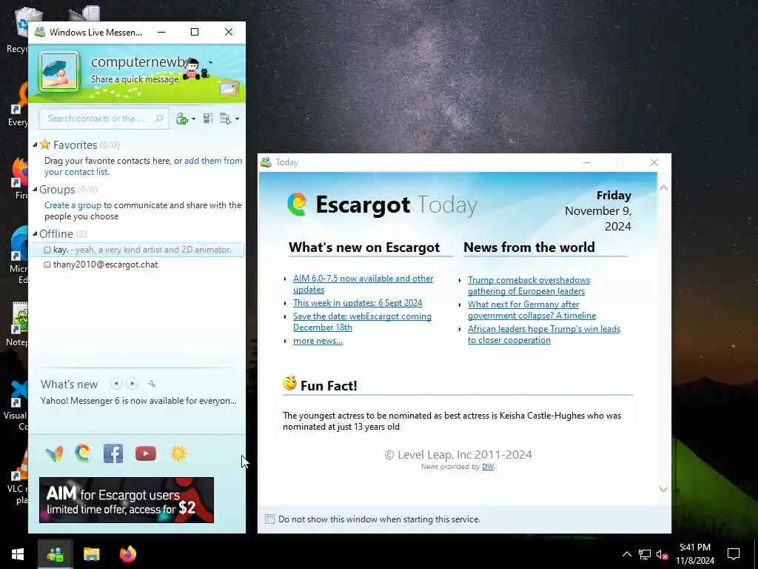Click Windows Live Messenger taskbar icon
The height and width of the screenshot is (569, 758).
tap(55, 554)
